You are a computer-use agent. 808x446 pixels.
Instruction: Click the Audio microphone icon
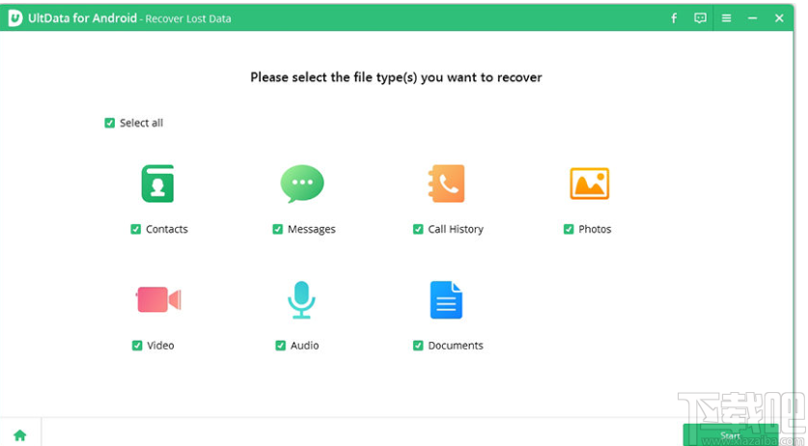click(x=301, y=299)
